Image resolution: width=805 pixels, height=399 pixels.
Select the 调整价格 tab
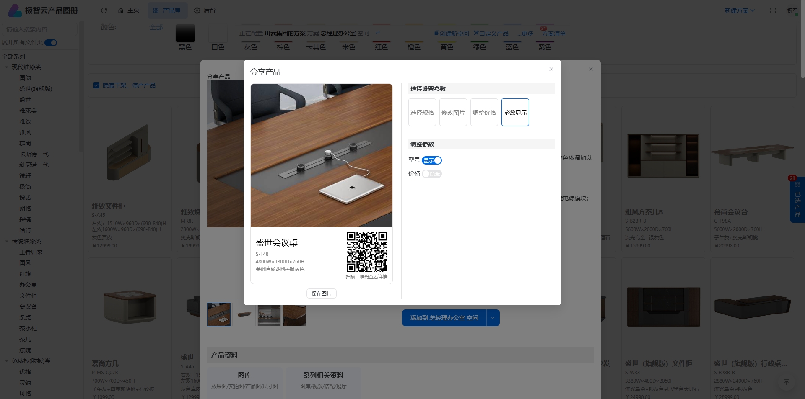pos(484,112)
